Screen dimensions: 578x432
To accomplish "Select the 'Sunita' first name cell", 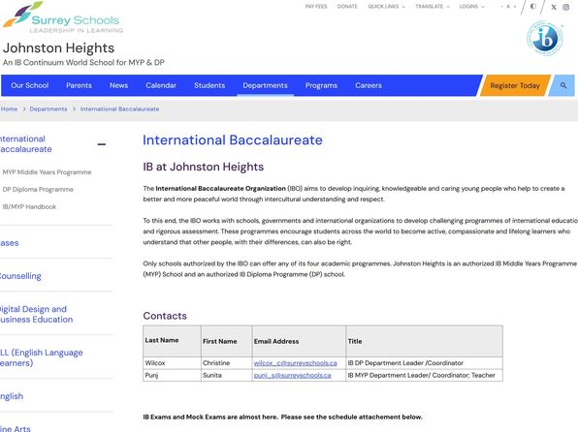I will 227,375.
